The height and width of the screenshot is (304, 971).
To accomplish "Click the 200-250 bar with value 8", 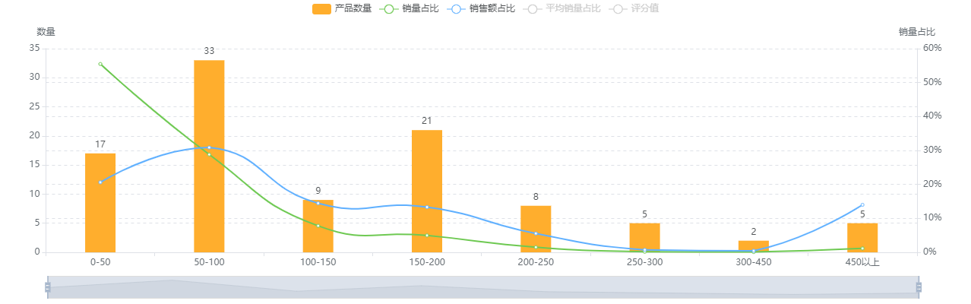I will [x=536, y=229].
